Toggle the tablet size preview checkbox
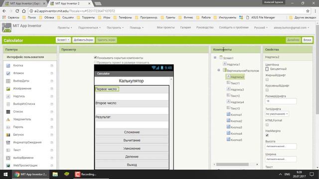 pos(95,62)
